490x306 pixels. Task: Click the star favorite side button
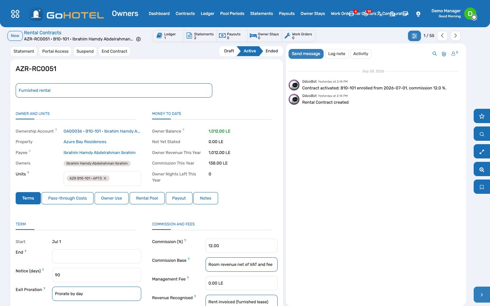point(482,116)
